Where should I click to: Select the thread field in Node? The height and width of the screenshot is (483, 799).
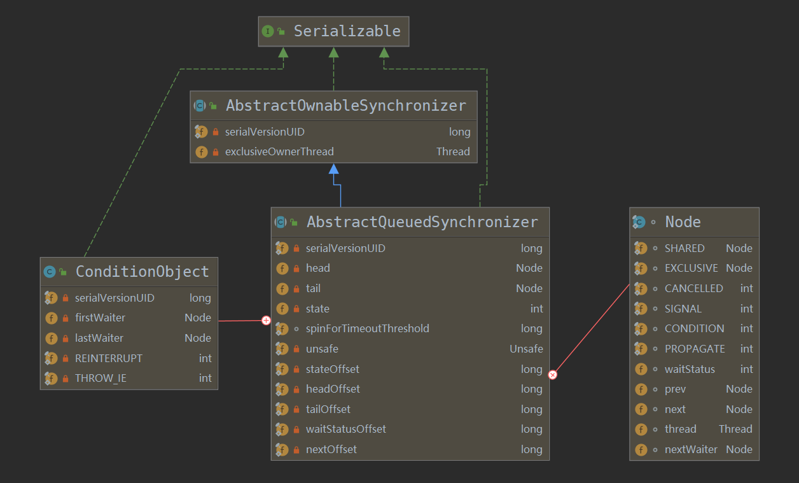[694, 430]
